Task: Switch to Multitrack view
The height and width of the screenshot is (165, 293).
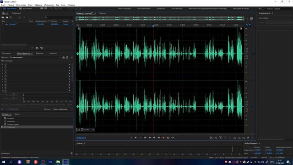Action: [26, 9]
